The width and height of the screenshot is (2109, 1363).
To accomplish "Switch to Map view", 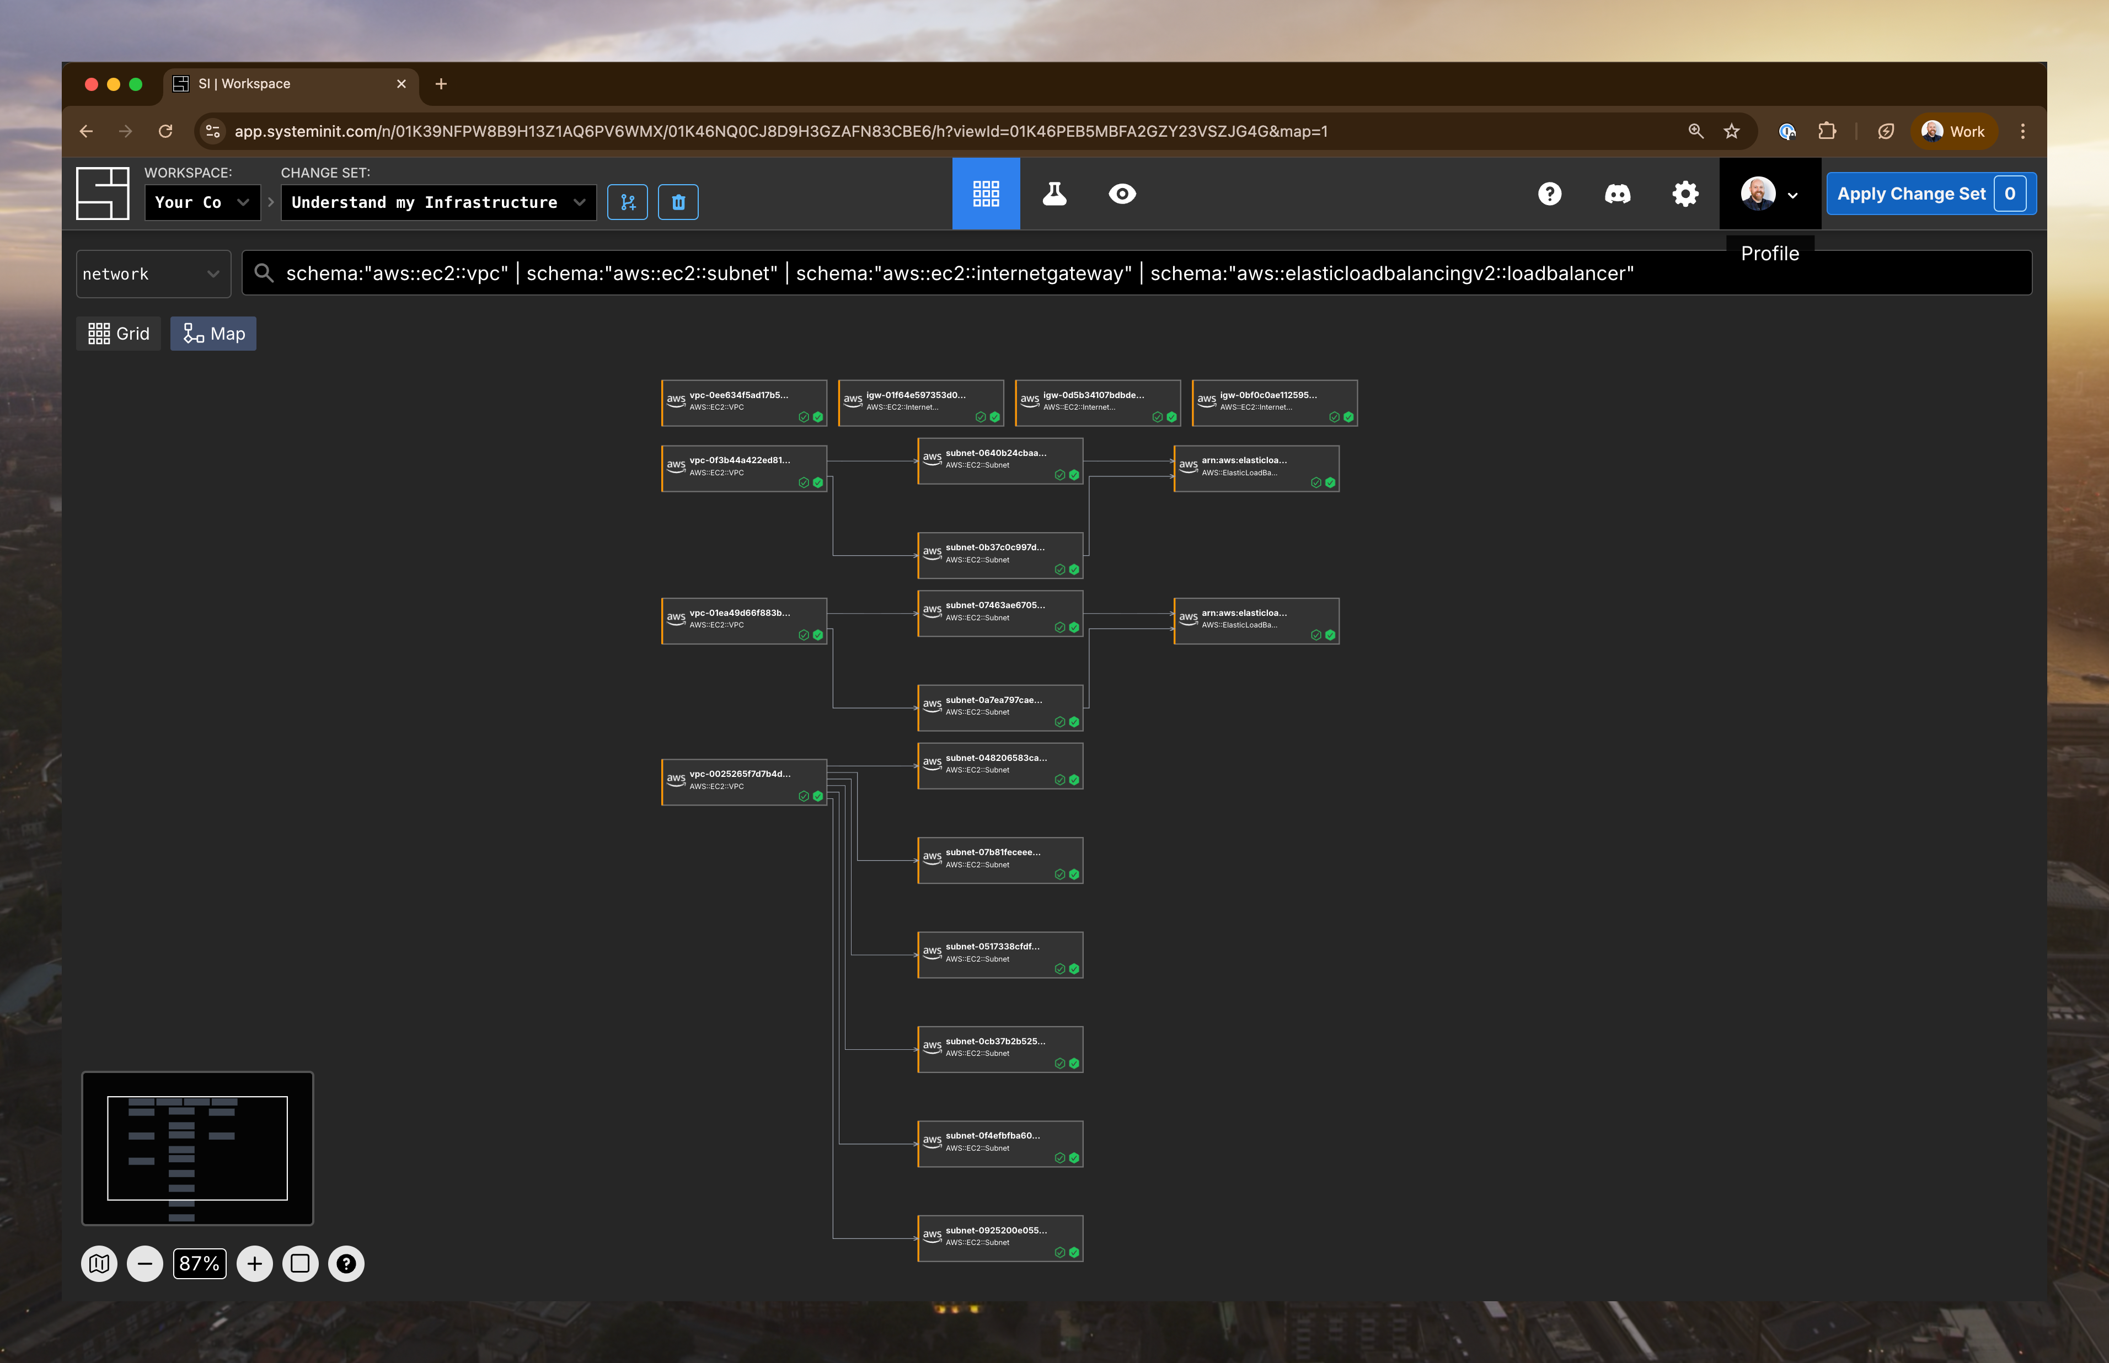I will pyautogui.click(x=213, y=334).
